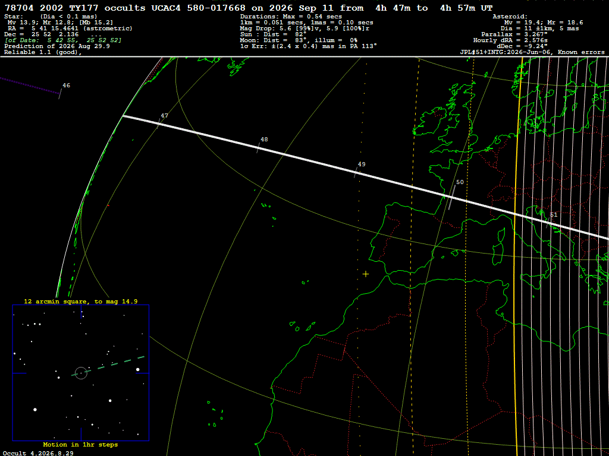The image size is (609, 456).
Task: Click the green dashed asteroid motion track
Action: (108, 366)
